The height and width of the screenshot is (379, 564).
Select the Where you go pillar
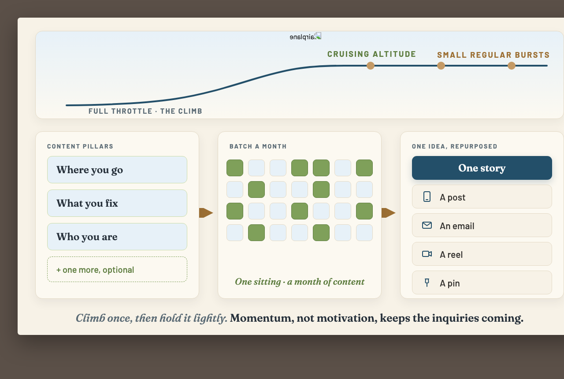coord(117,170)
